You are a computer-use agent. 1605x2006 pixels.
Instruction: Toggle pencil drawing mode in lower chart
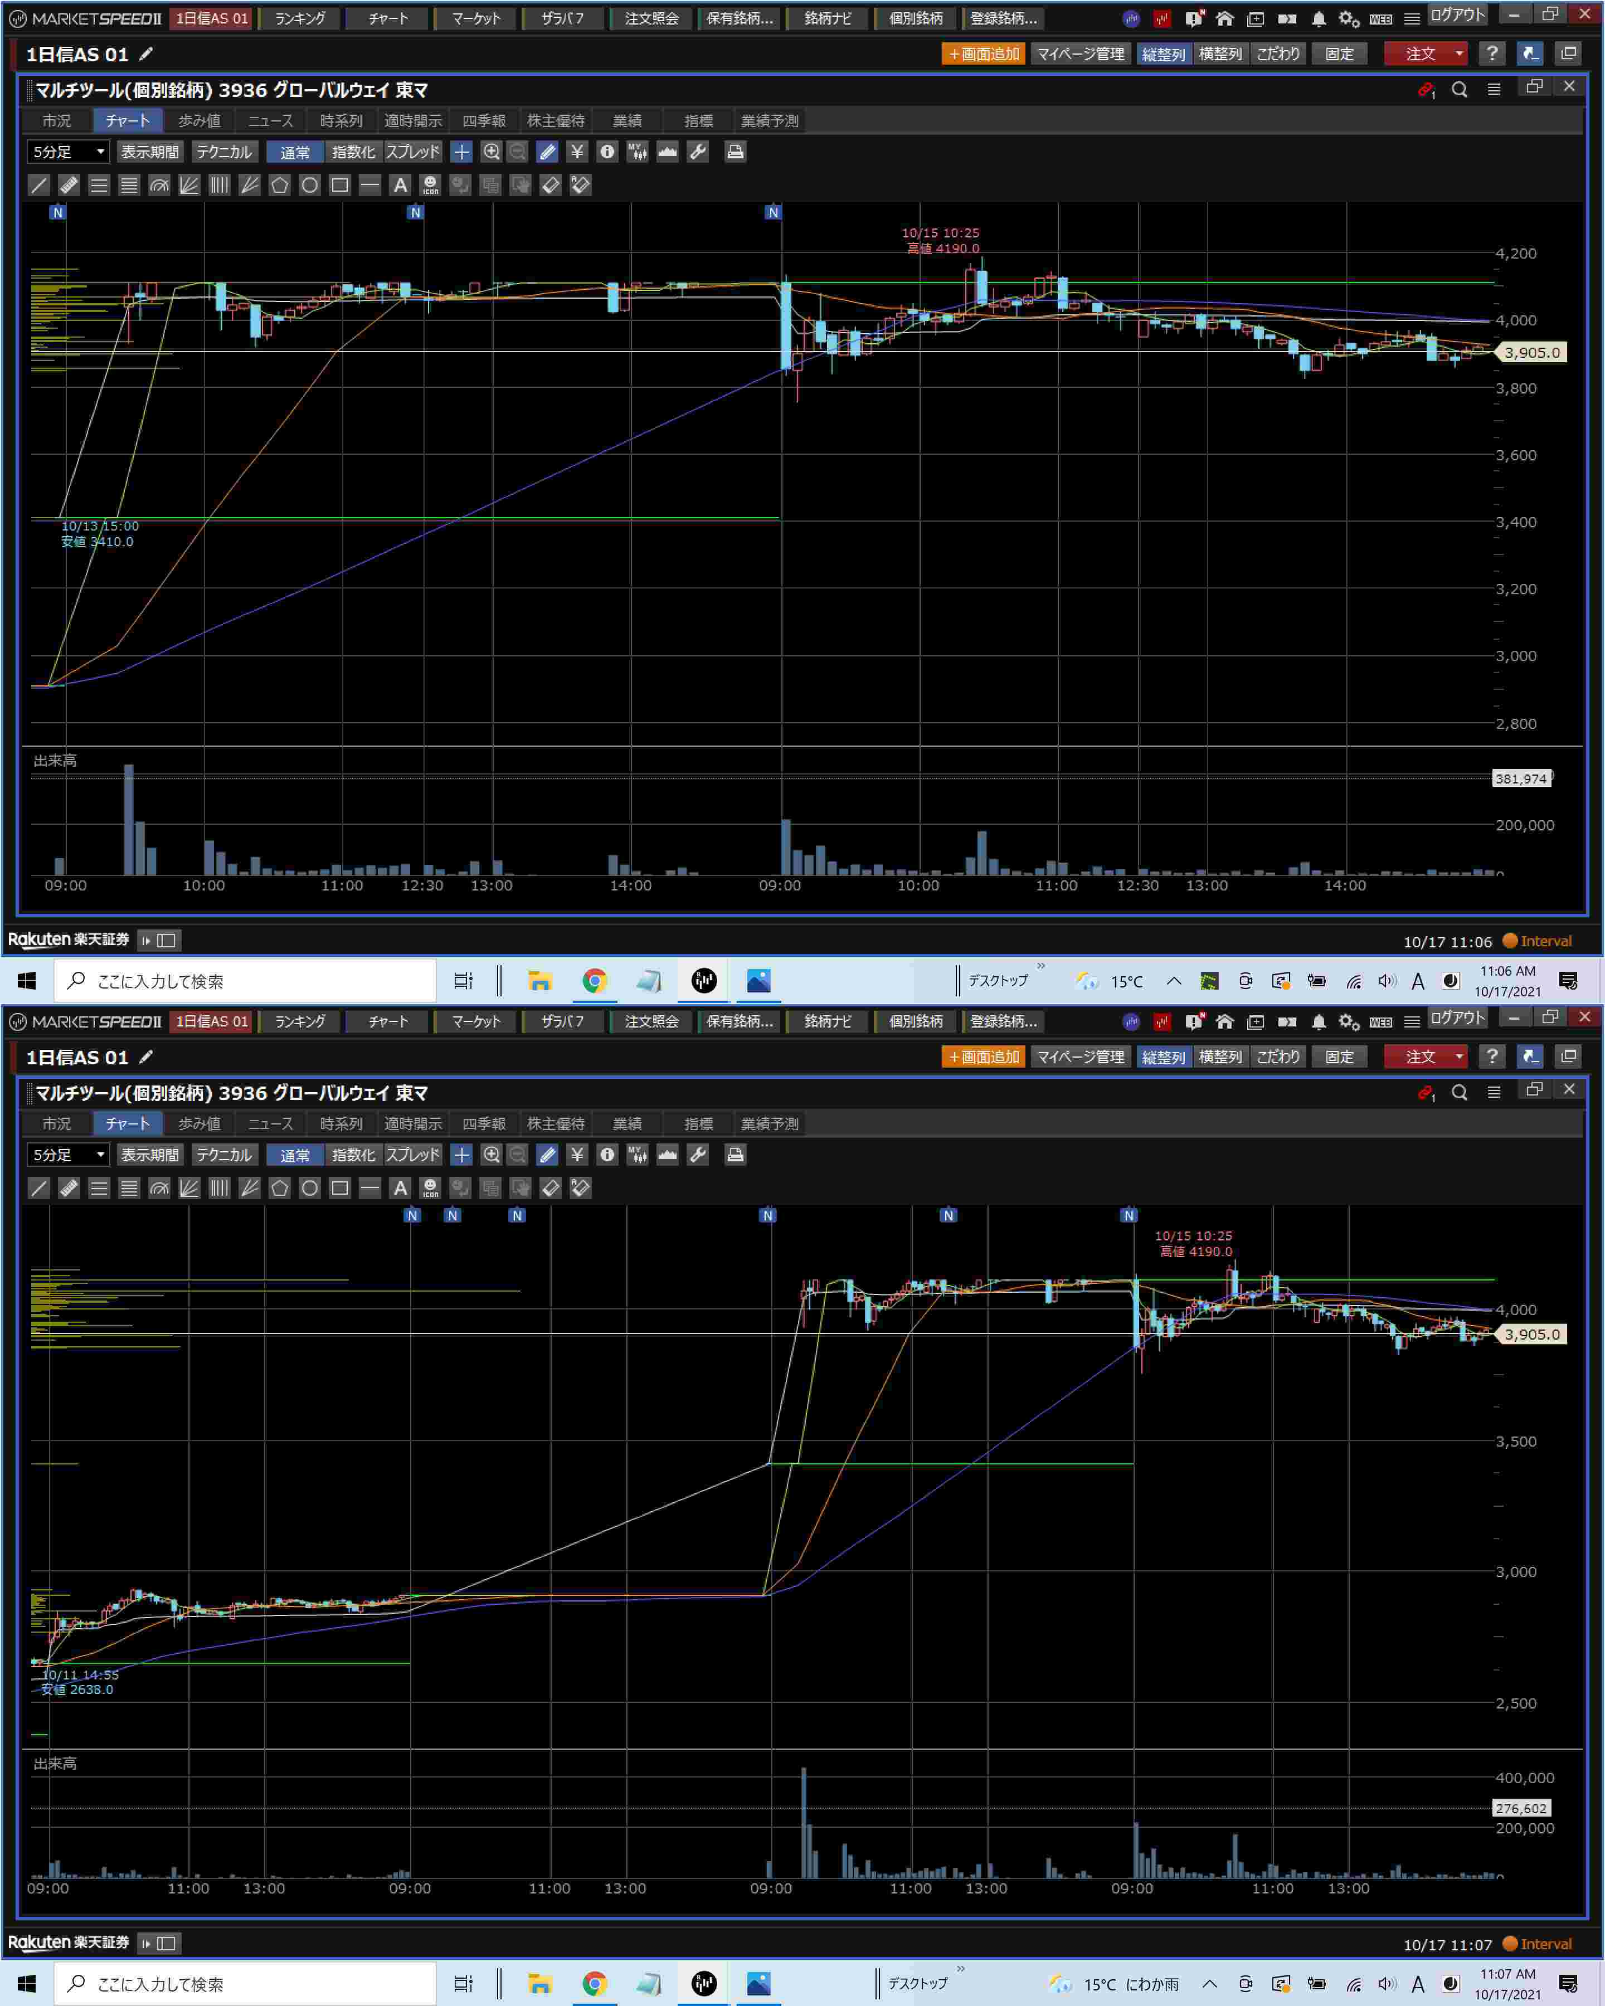point(547,1155)
